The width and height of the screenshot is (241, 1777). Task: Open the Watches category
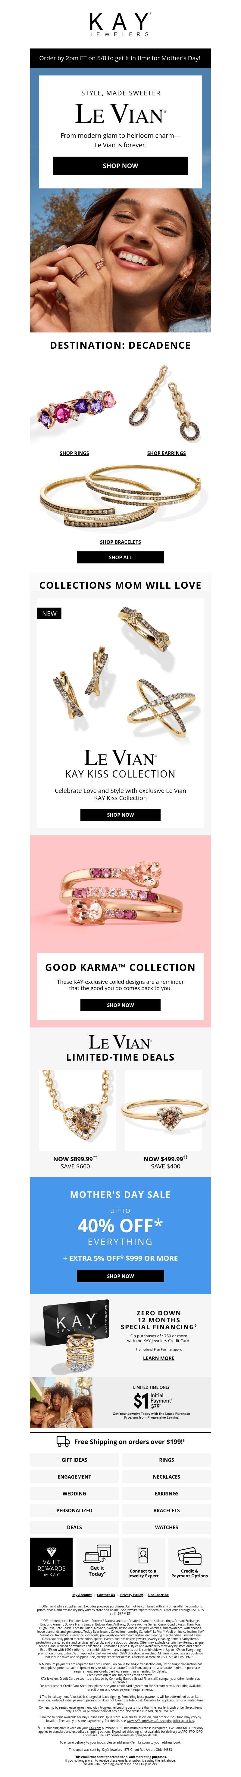tap(166, 1527)
